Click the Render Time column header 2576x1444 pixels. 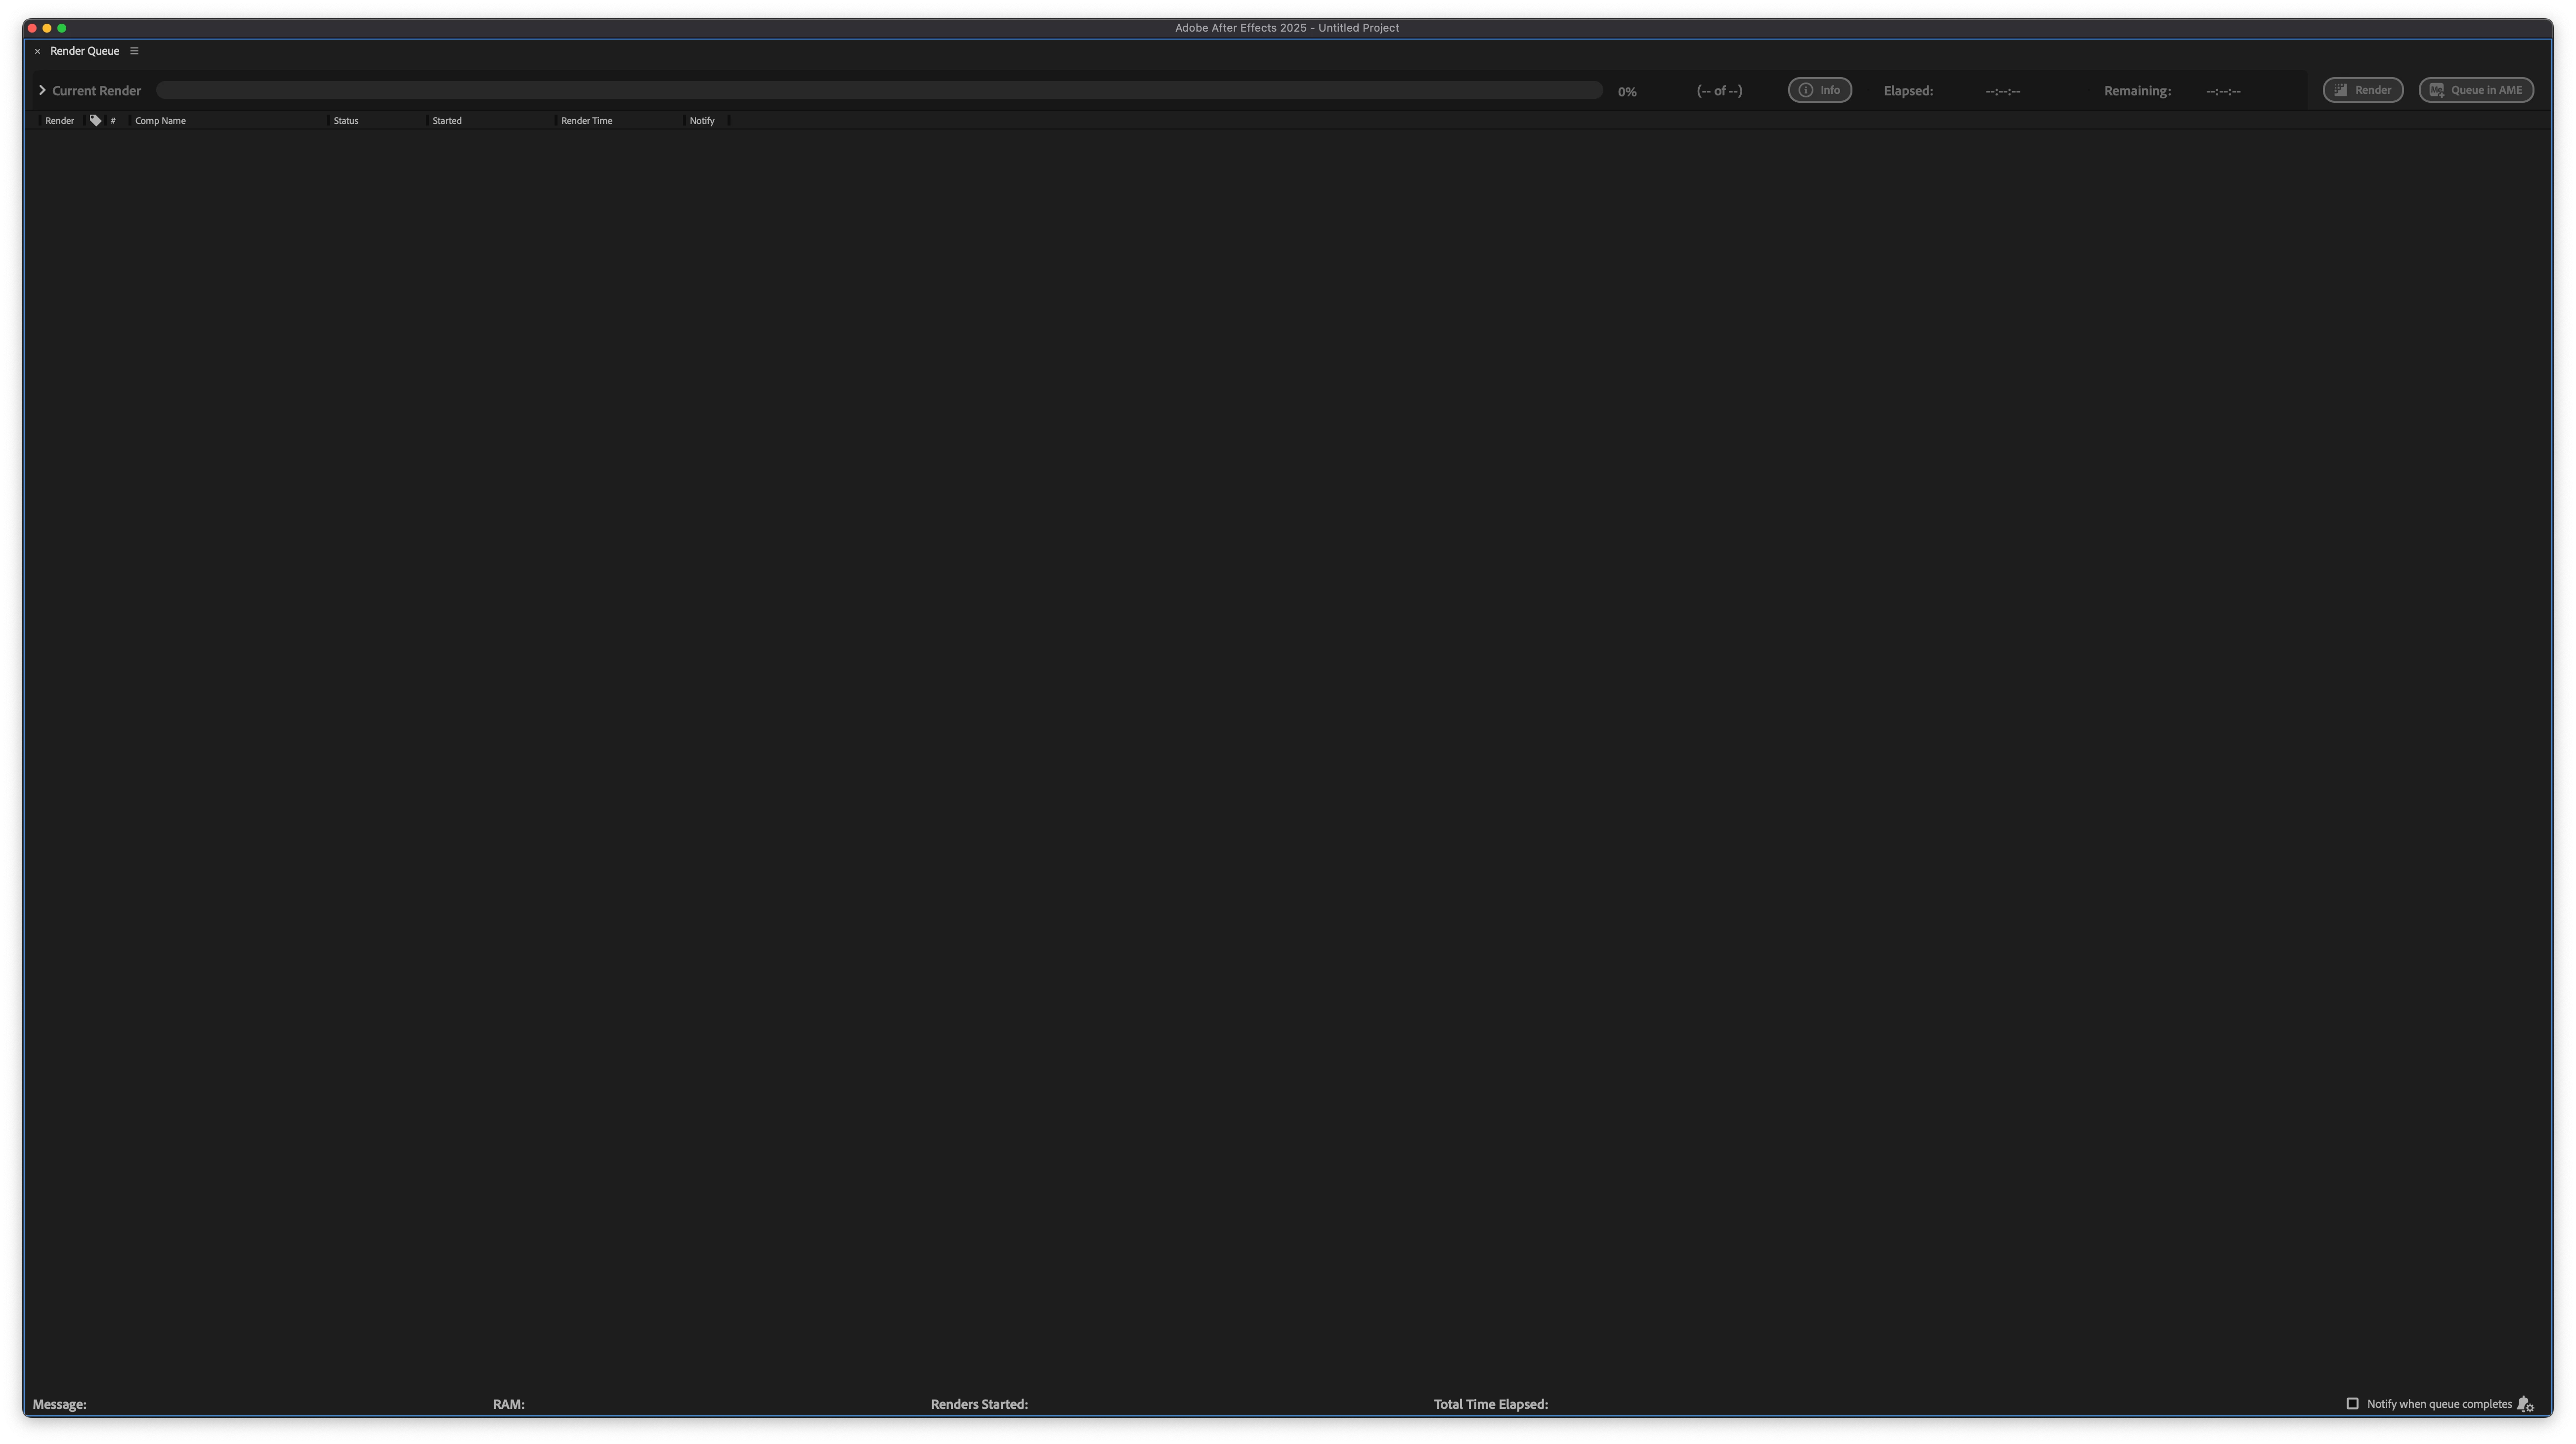[586, 121]
